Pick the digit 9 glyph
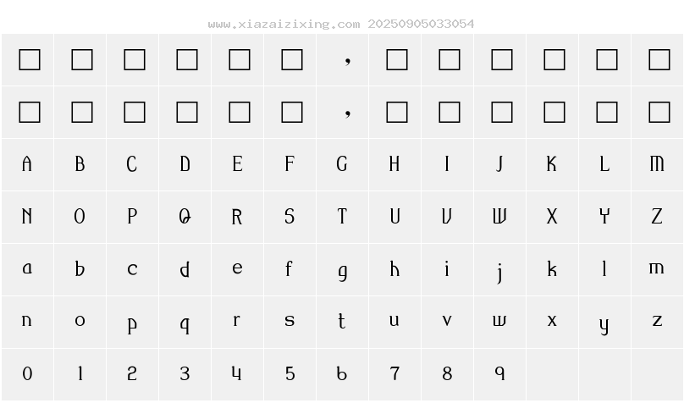The image size is (684, 403). 499,374
